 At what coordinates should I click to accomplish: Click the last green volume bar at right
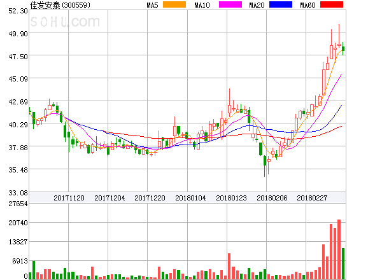coord(343,263)
